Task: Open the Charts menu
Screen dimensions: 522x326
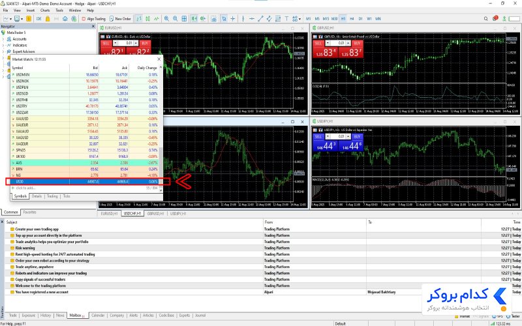Action: (45, 10)
